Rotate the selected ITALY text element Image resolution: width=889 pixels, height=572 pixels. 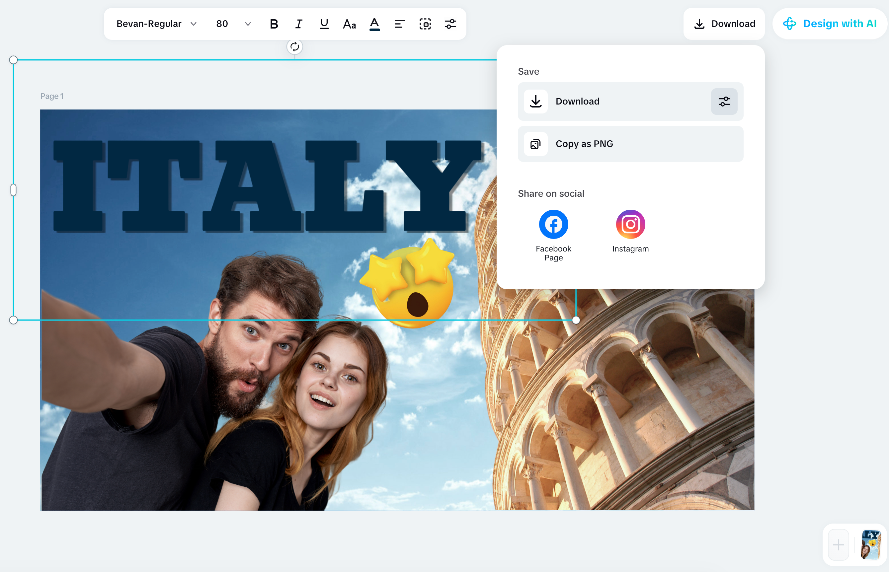point(294,46)
